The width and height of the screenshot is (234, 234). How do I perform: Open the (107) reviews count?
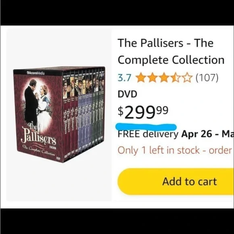coord(207,78)
